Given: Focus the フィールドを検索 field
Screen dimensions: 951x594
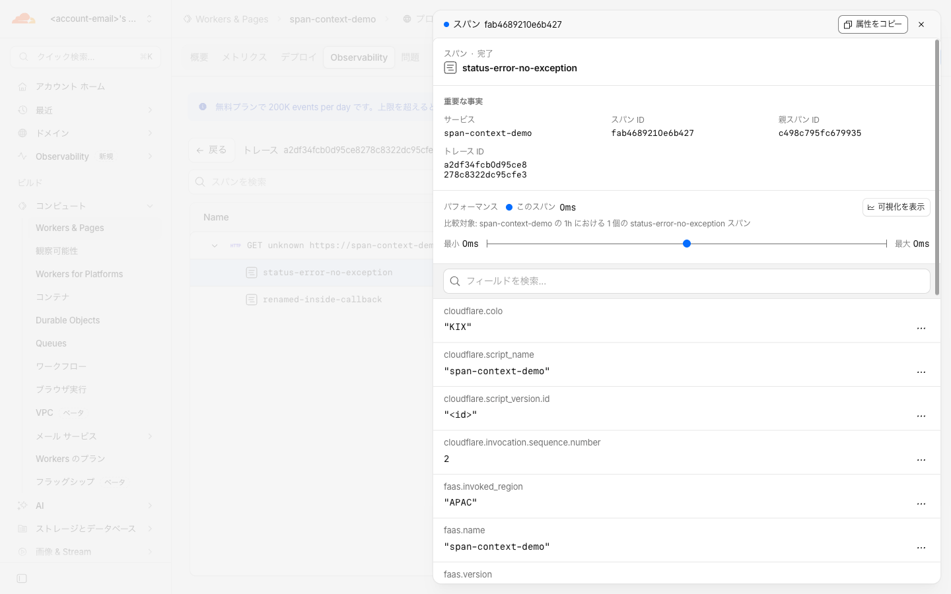Looking at the screenshot, I should tap(687, 281).
